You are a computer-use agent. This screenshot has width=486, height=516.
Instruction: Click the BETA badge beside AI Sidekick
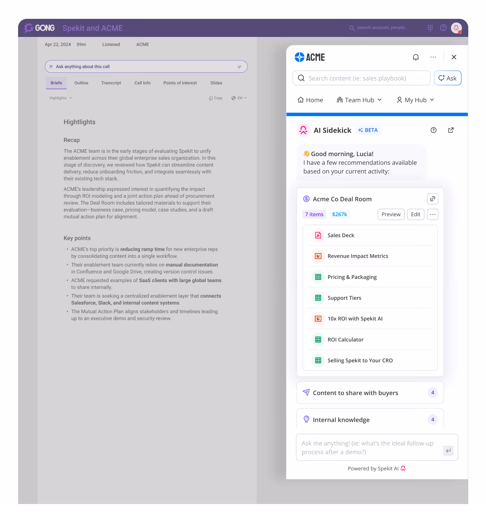coord(368,130)
